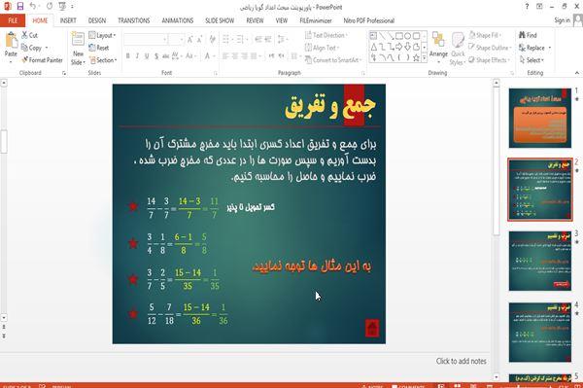Select slide 1 thumbnail
Image resolution: width=583 pixels, height=388 pixels.
click(540, 118)
